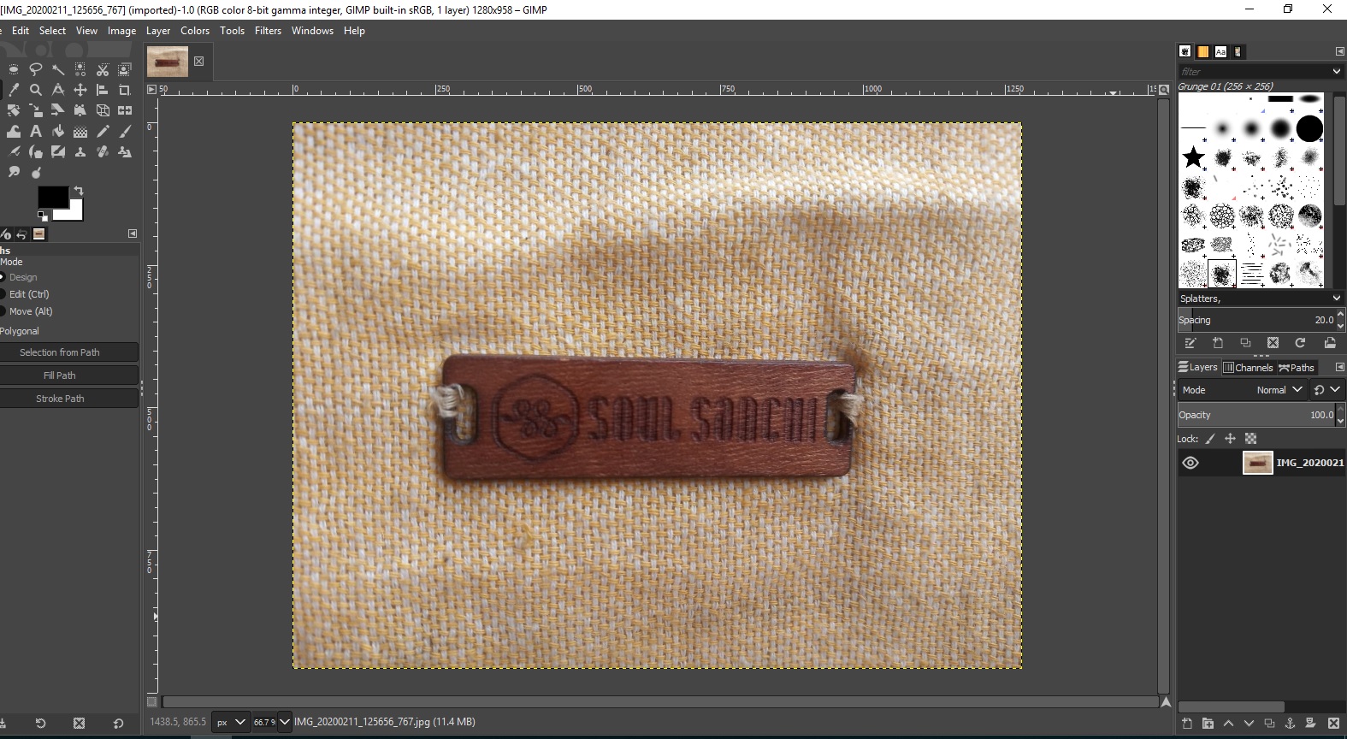This screenshot has height=739, width=1347.
Task: Select the Crop tool
Action: point(125,90)
